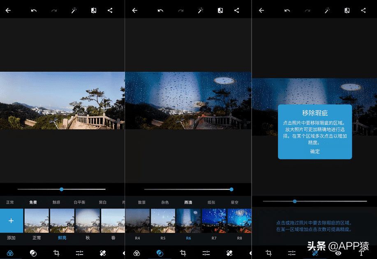The height and width of the screenshot is (259, 377).
Task: Apply 正常 filter thumbnail
Action: (x=37, y=220)
